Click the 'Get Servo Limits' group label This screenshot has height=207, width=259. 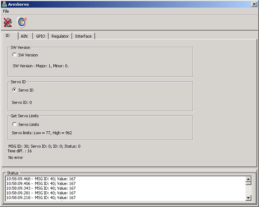tap(25, 116)
